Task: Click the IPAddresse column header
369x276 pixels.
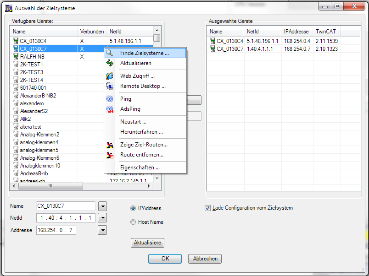Action: 297,32
